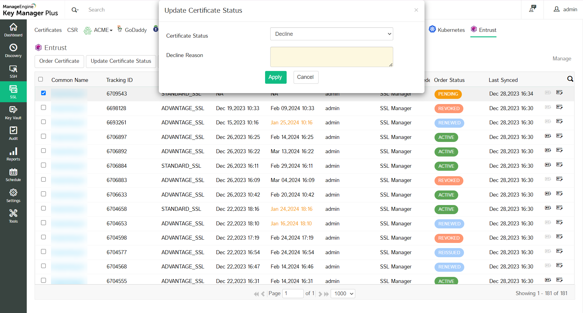Sort by the Tracking ID column header
Viewport: 583px width, 313px height.
119,80
